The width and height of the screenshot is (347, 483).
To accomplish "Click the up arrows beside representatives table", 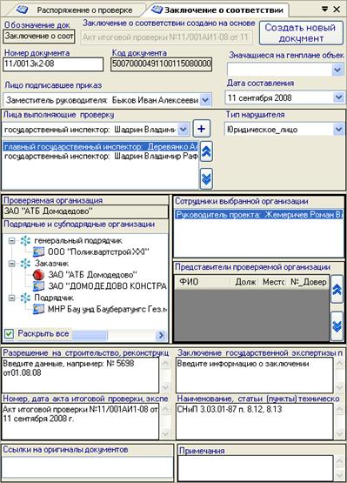I will [337, 289].
